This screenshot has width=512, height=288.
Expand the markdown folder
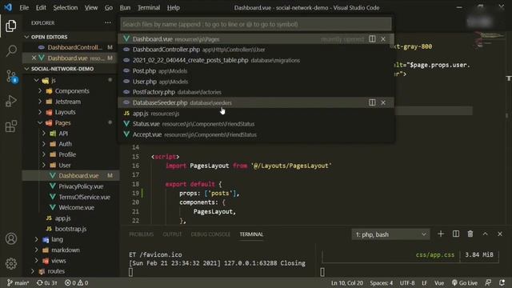(x=36, y=250)
